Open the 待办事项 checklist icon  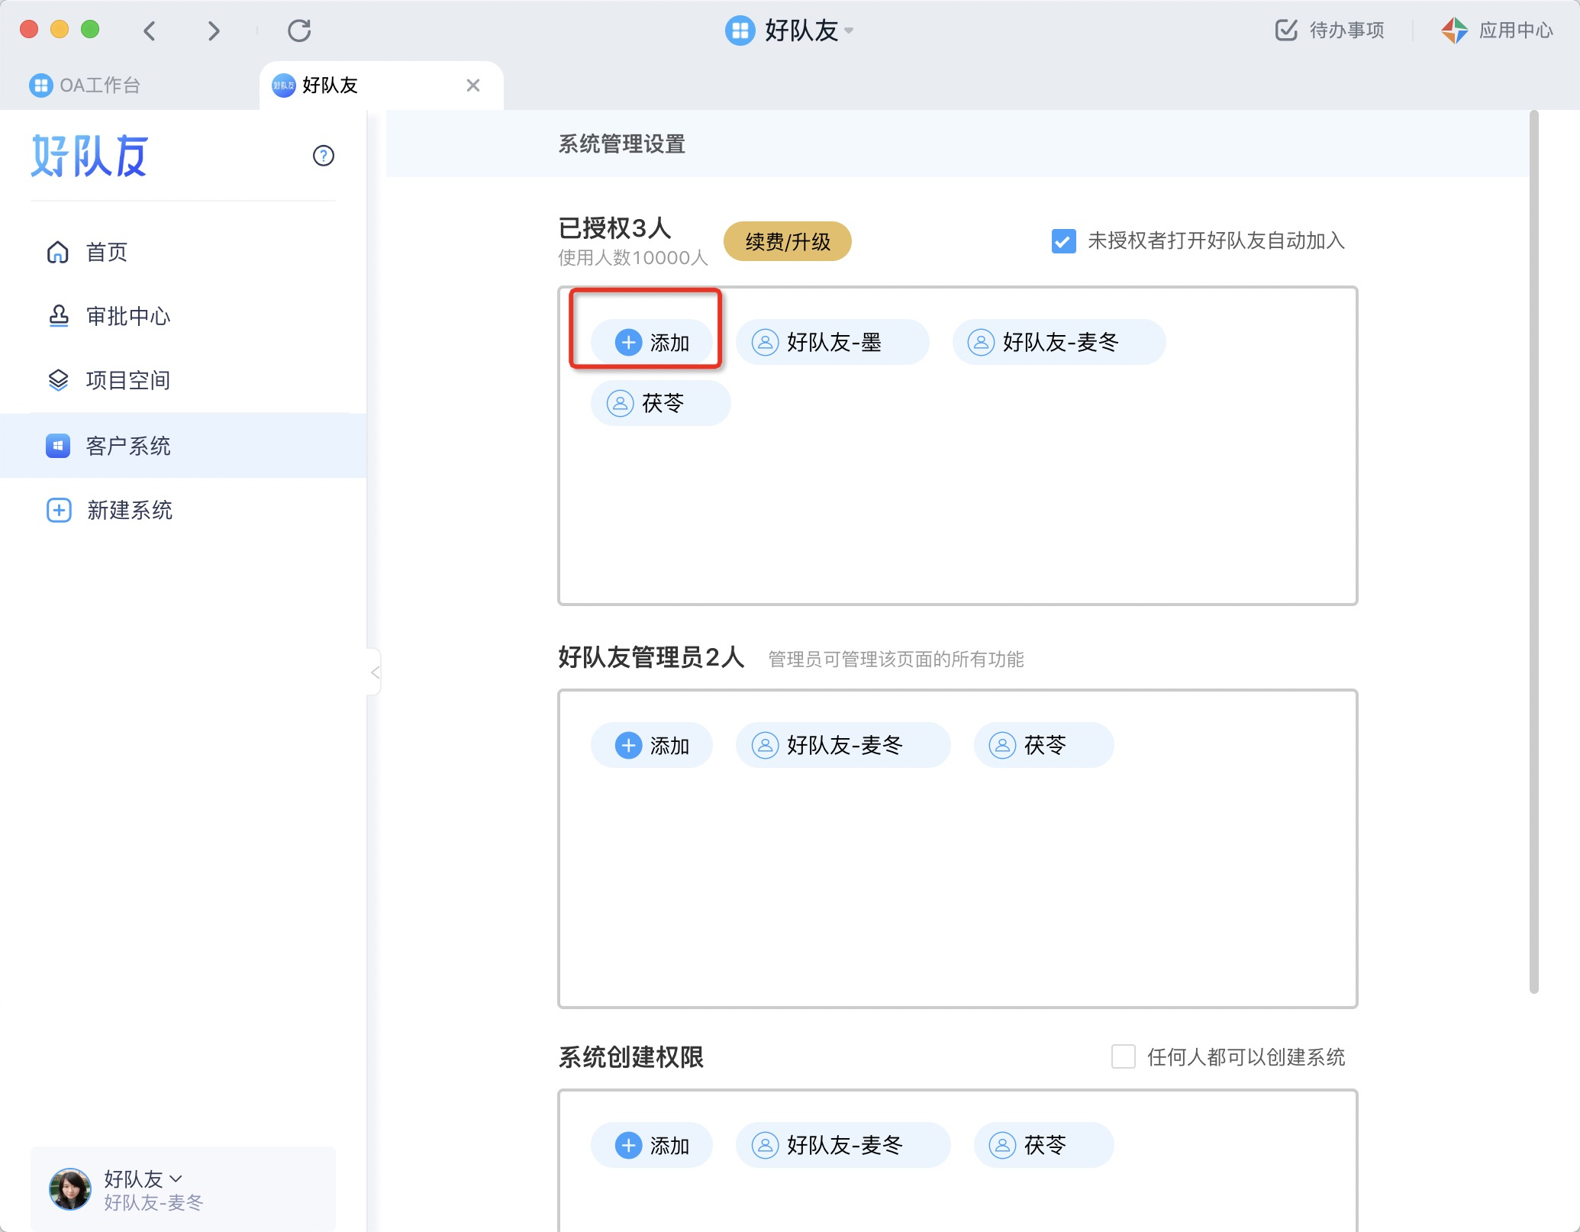tap(1286, 31)
